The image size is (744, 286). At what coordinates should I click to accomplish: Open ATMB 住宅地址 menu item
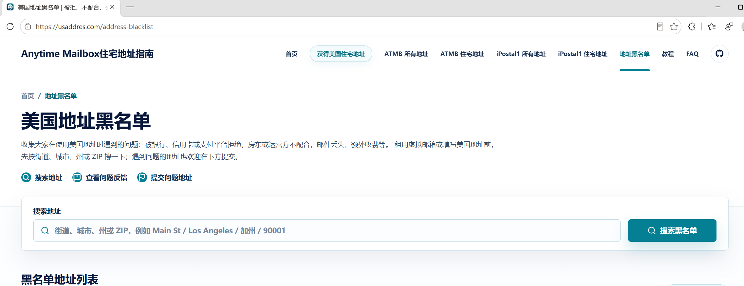coord(462,54)
